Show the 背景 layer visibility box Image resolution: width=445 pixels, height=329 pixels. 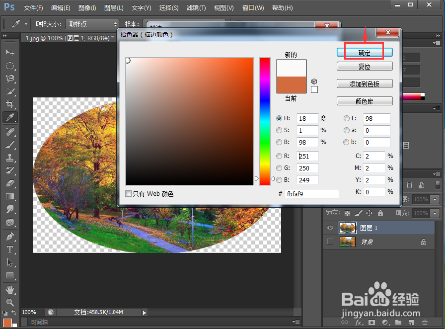(x=330, y=242)
